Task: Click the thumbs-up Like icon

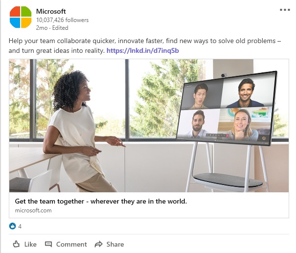Action: click(x=16, y=244)
